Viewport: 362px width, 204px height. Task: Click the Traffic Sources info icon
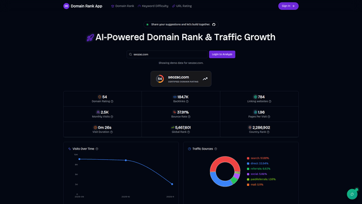[x=216, y=149]
